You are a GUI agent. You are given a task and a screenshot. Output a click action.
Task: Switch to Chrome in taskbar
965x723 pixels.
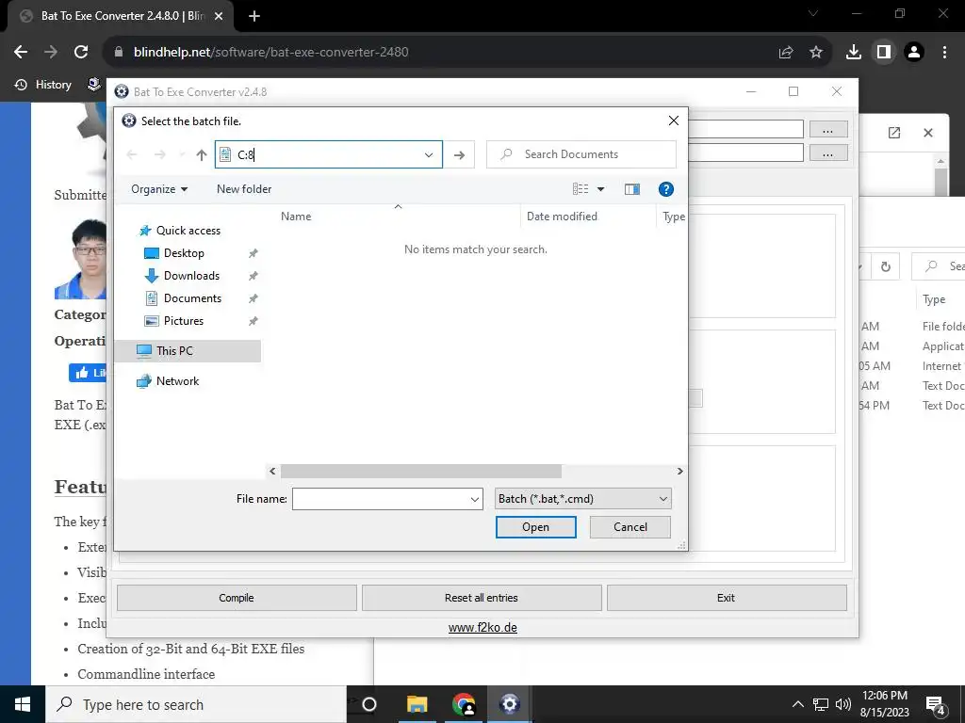(464, 704)
